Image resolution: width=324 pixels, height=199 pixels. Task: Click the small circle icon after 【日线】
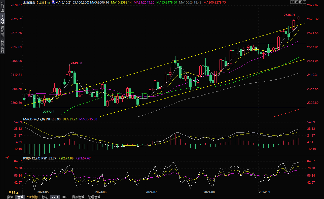49,2
